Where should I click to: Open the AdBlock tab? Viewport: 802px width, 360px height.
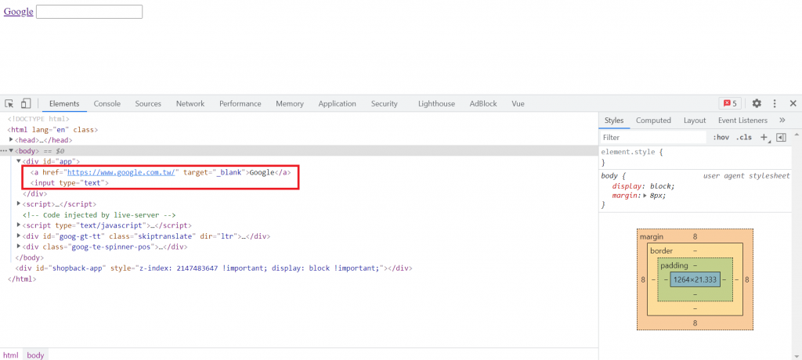[x=483, y=103]
